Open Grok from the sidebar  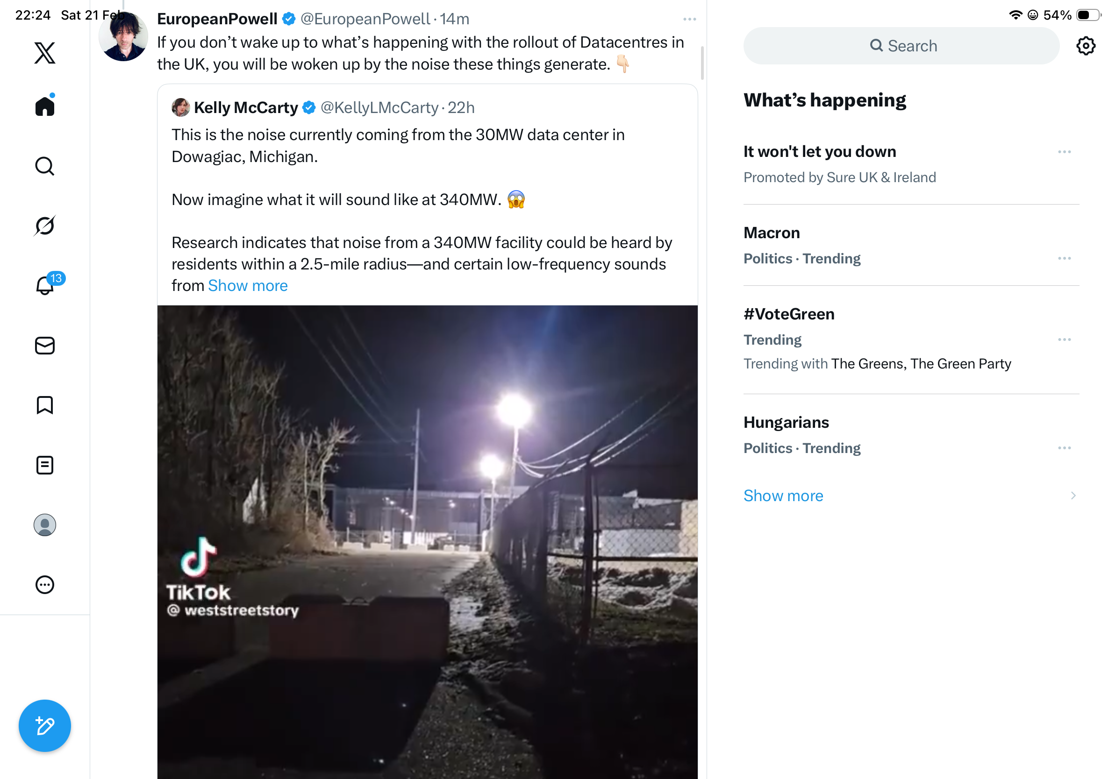[x=45, y=226]
